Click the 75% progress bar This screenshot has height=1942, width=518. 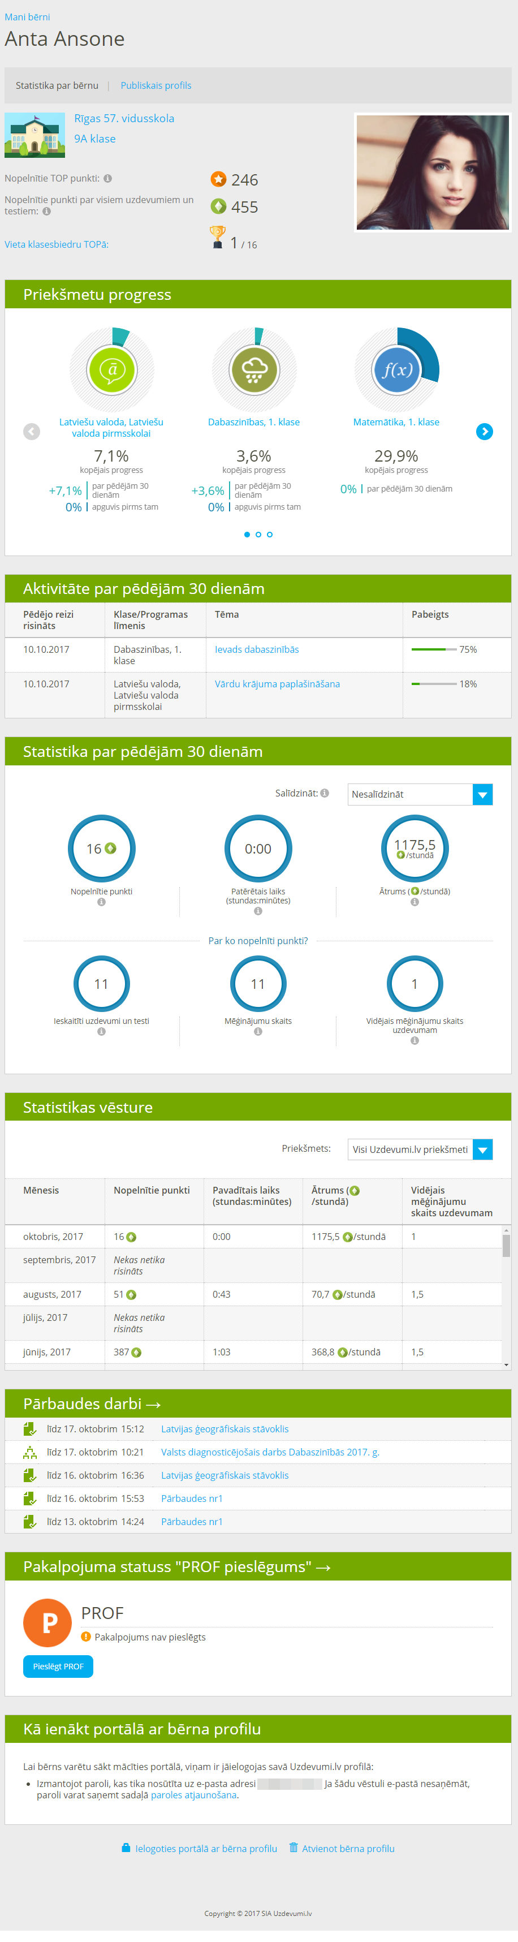pyautogui.click(x=434, y=649)
